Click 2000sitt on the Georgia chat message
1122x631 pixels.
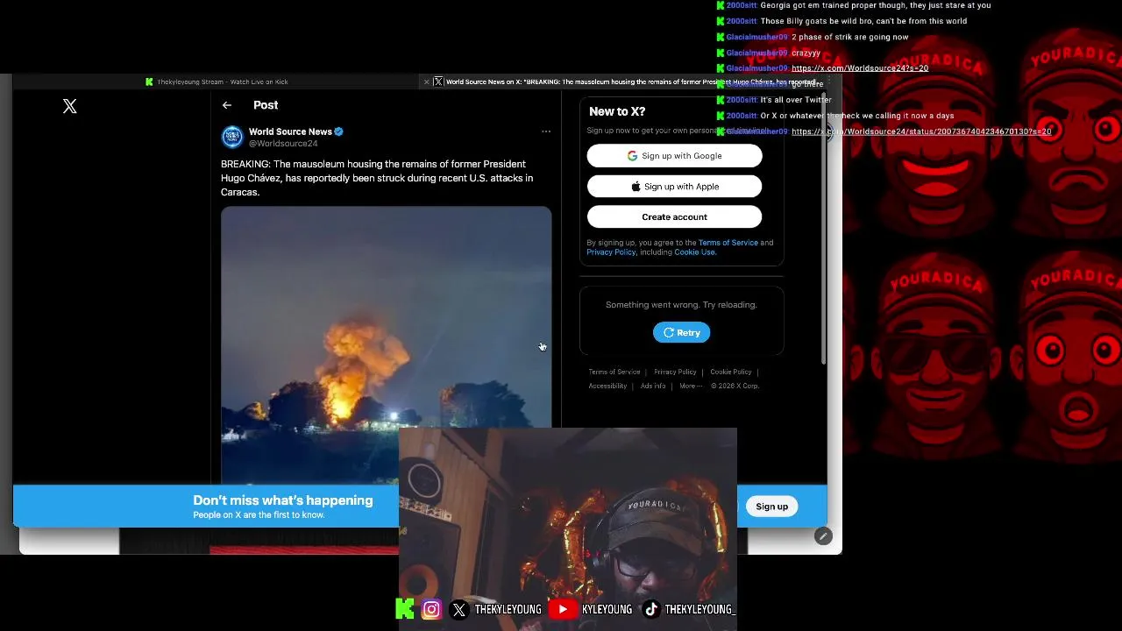pyautogui.click(x=742, y=5)
